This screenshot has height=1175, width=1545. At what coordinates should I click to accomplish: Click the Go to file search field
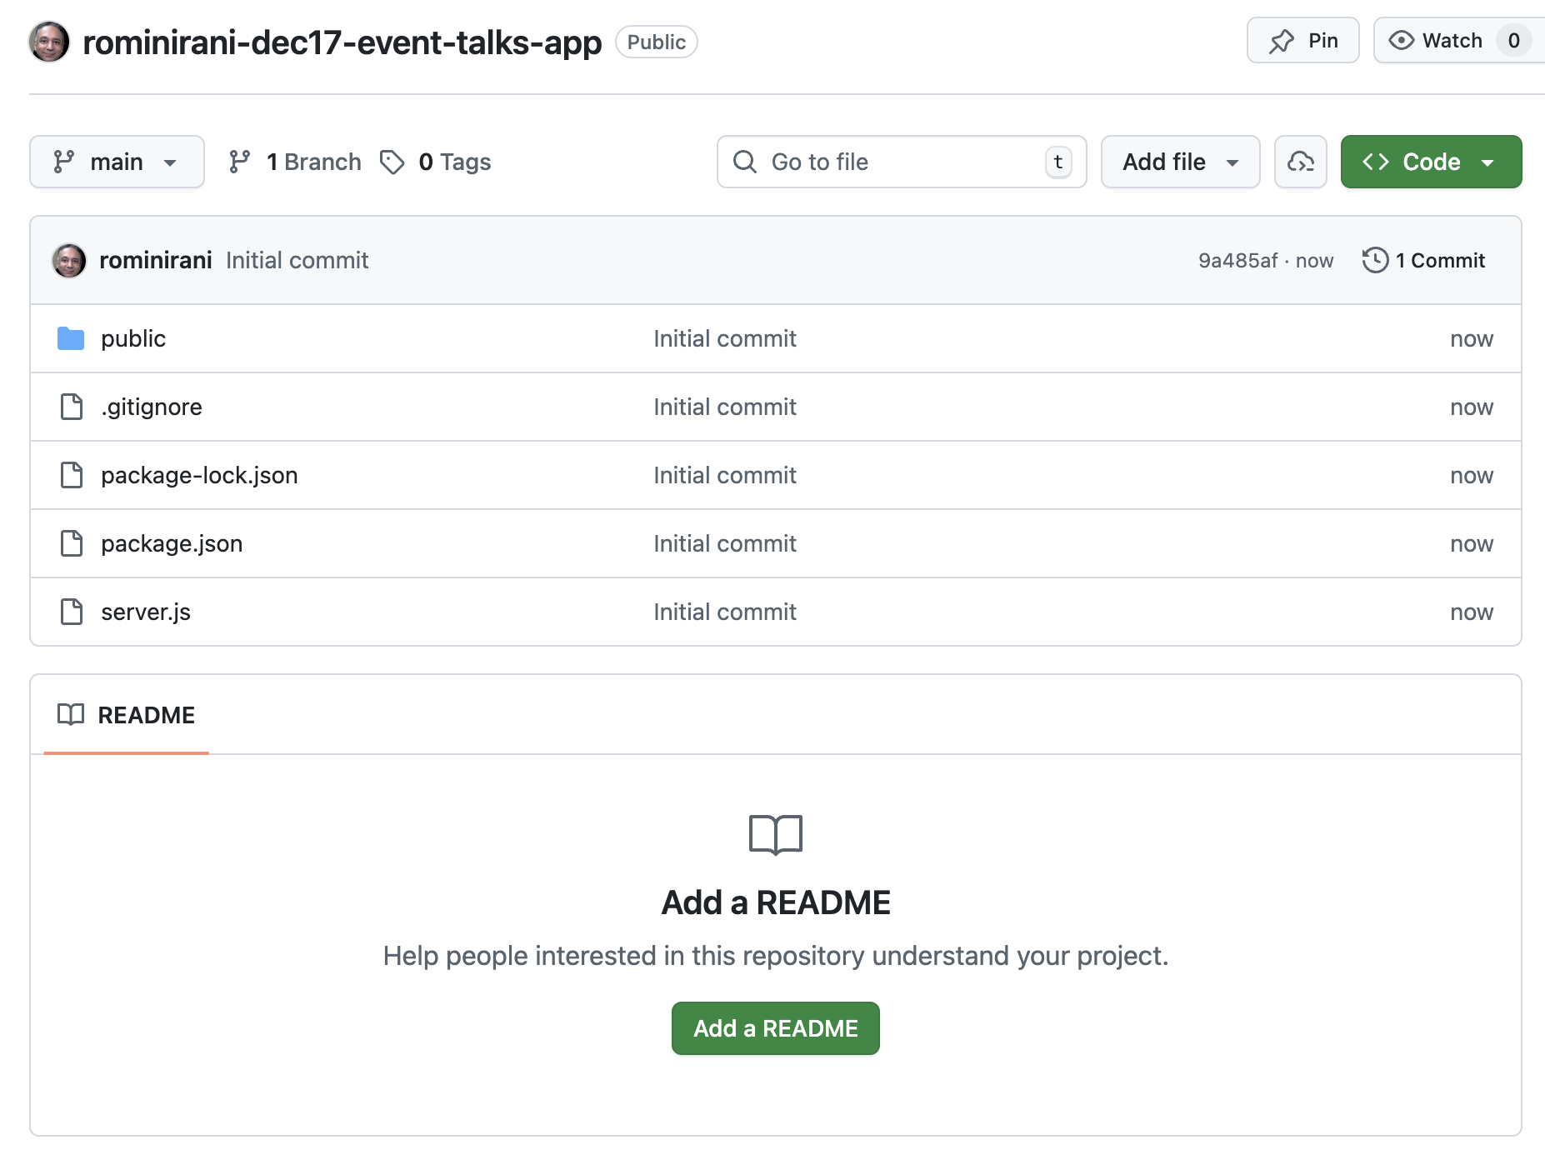pyautogui.click(x=900, y=162)
